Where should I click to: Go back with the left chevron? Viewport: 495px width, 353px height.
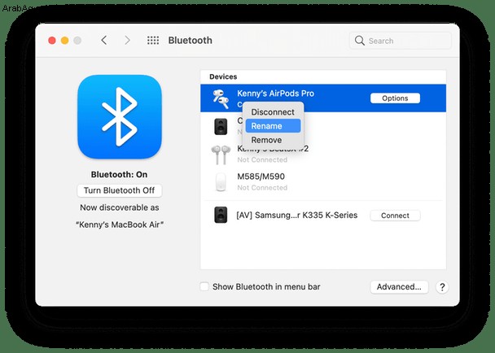point(104,41)
